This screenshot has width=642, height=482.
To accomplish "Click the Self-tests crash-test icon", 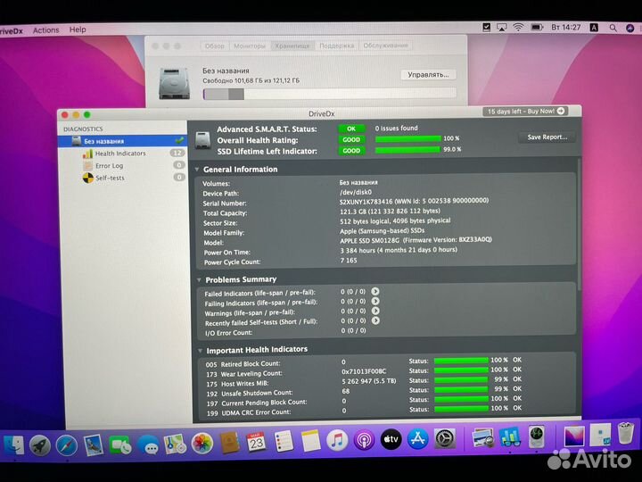I will [88, 178].
